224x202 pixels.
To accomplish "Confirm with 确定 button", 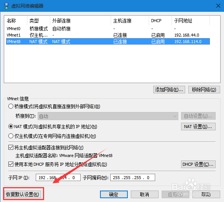I will click(x=114, y=194).
